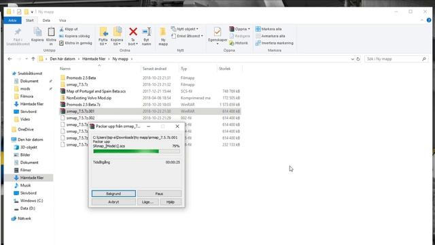The image size is (435, 245).
Task: Open the Enkel åtkomst dropdown
Action: coord(187,36)
